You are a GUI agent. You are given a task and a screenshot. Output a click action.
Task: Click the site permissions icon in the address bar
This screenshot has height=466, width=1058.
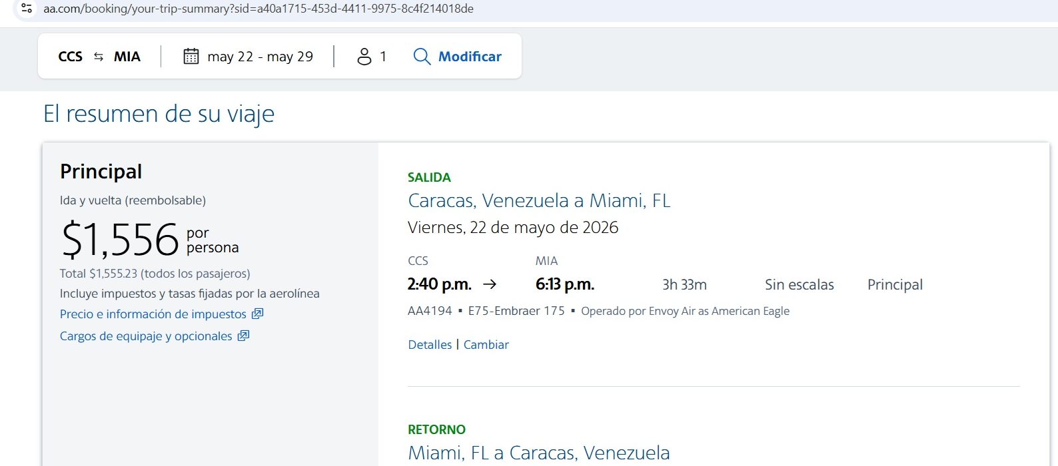(26, 9)
